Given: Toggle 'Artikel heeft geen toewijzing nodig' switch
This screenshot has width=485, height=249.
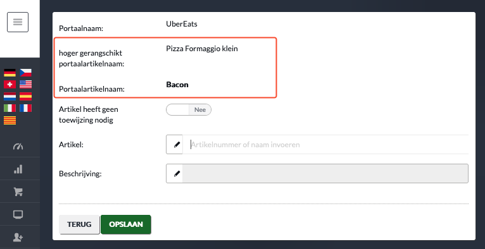Looking at the screenshot, I should [x=189, y=110].
